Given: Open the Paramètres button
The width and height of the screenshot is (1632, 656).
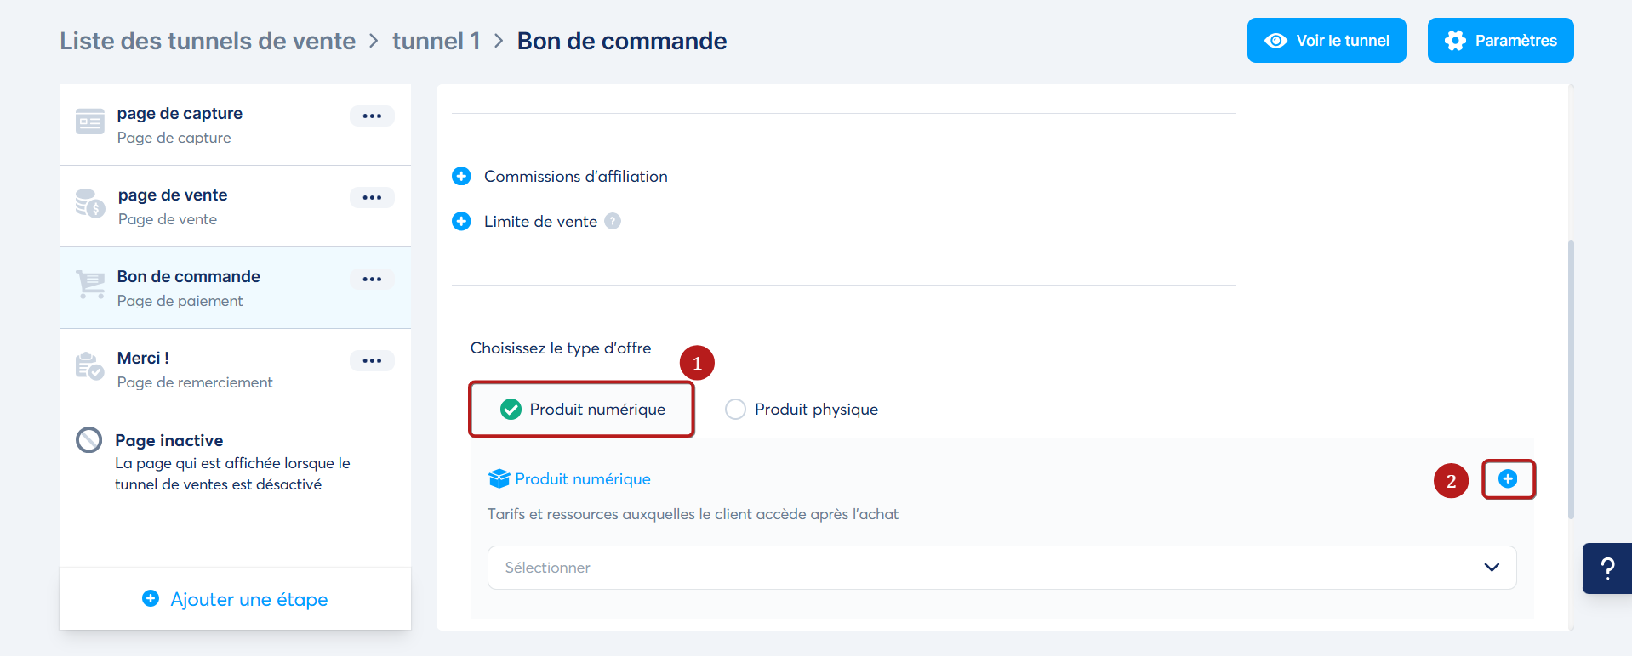Looking at the screenshot, I should coord(1500,41).
